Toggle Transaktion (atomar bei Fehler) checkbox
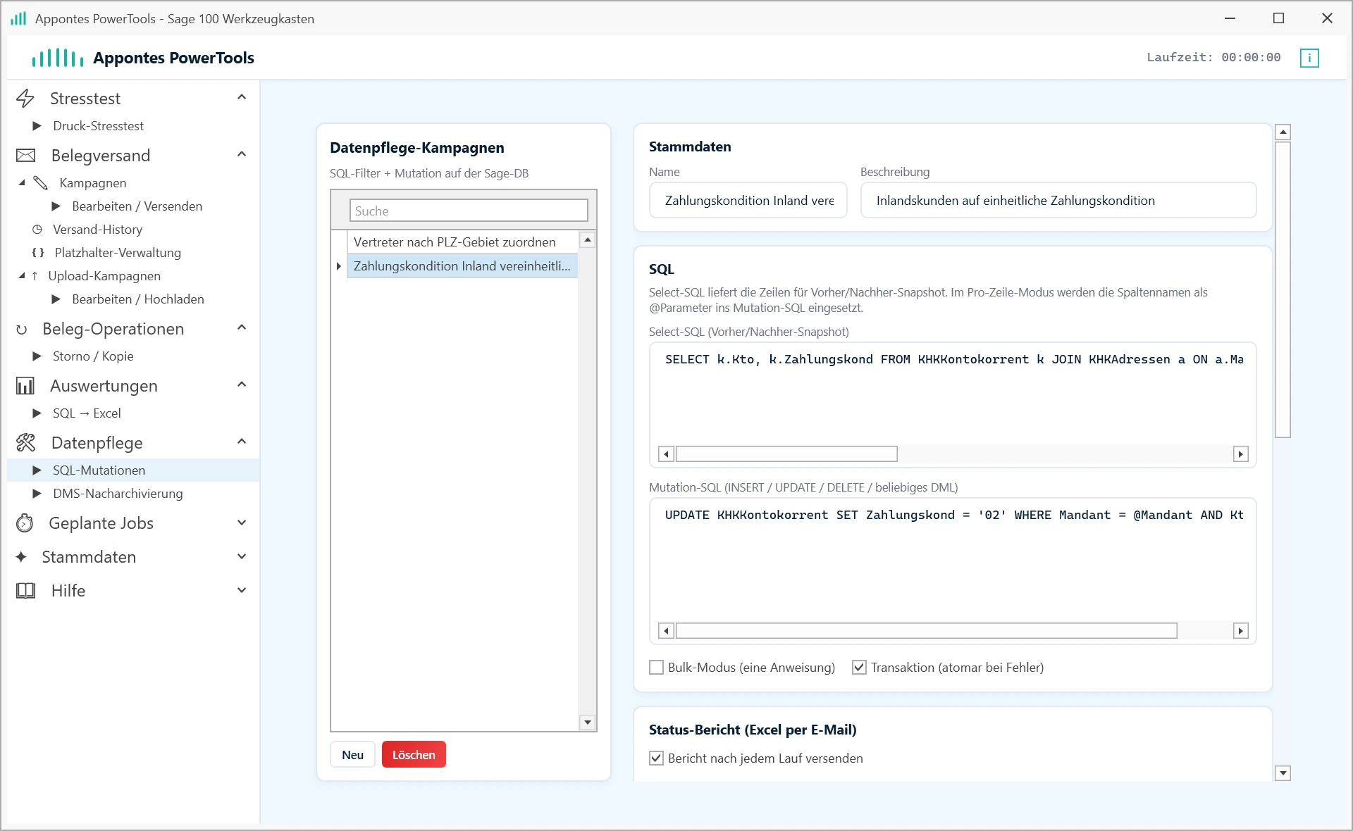Image resolution: width=1353 pixels, height=831 pixels. pos(859,667)
